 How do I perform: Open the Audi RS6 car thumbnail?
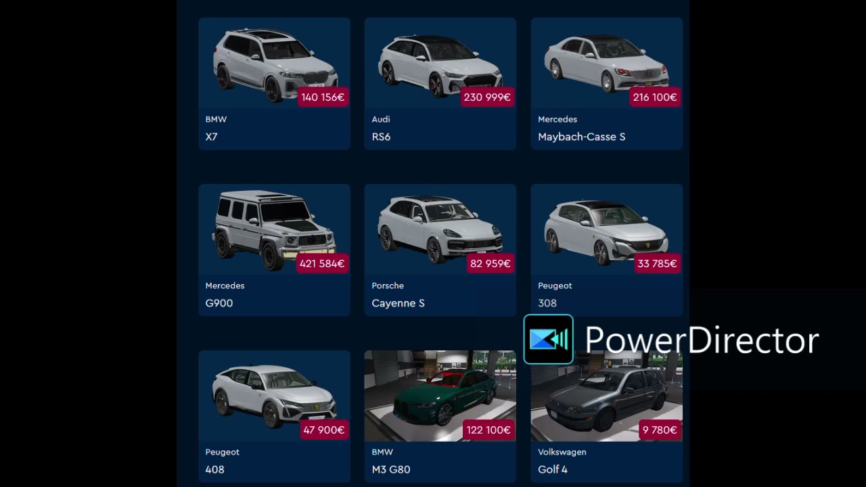[440, 64]
